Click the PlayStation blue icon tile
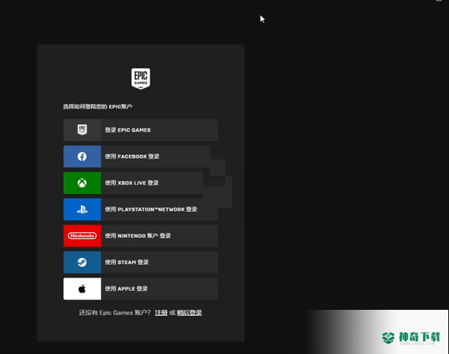The height and width of the screenshot is (354, 449). tap(82, 210)
